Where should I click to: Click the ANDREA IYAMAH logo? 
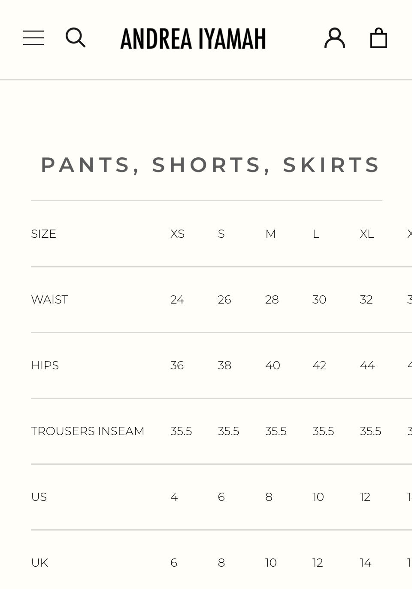[193, 38]
